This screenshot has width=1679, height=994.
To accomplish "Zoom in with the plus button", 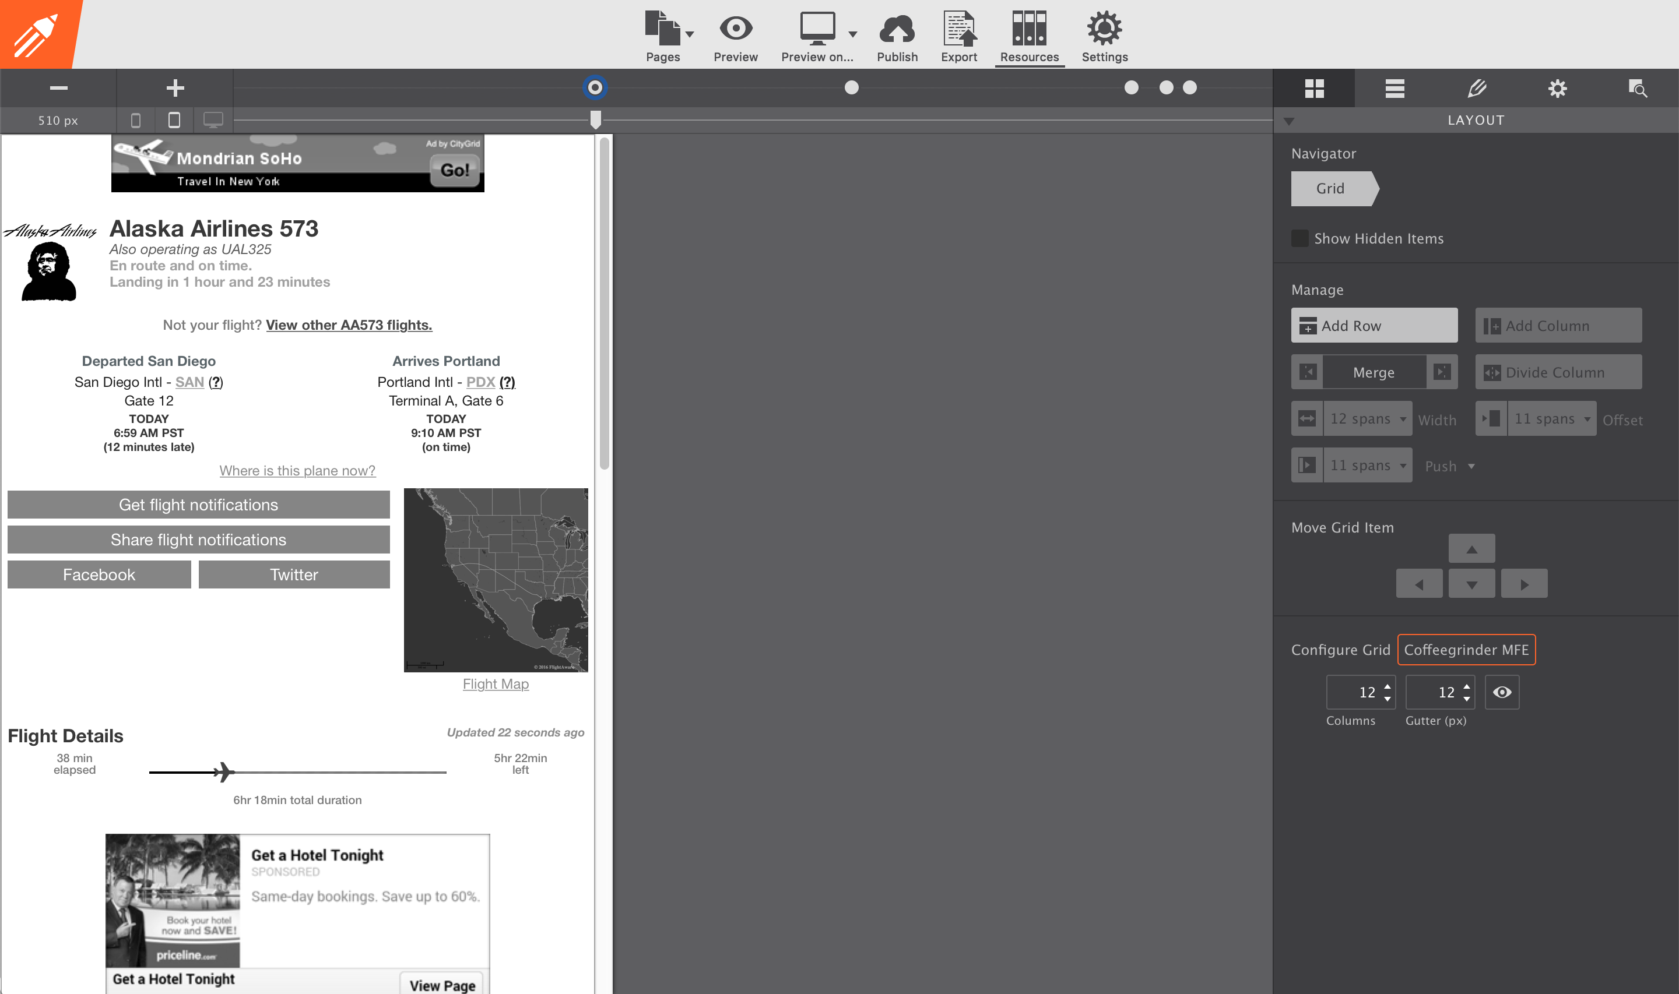I will tap(175, 88).
